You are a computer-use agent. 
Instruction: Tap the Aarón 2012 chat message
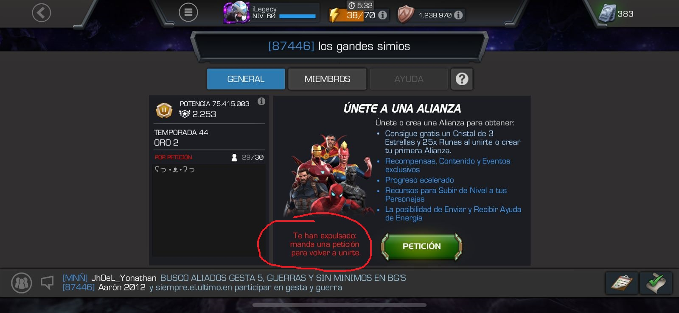coord(202,288)
